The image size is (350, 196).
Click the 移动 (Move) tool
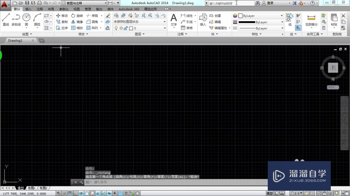pos(62,16)
